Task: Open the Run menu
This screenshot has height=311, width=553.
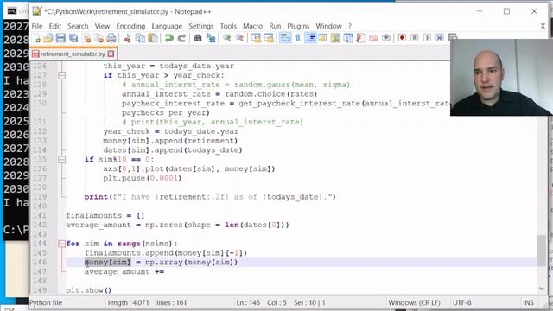Action: pos(275,26)
